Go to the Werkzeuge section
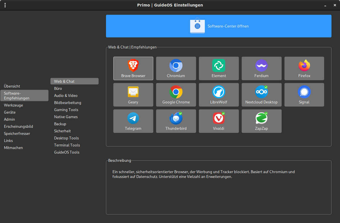This screenshot has height=223, width=340. [13, 105]
